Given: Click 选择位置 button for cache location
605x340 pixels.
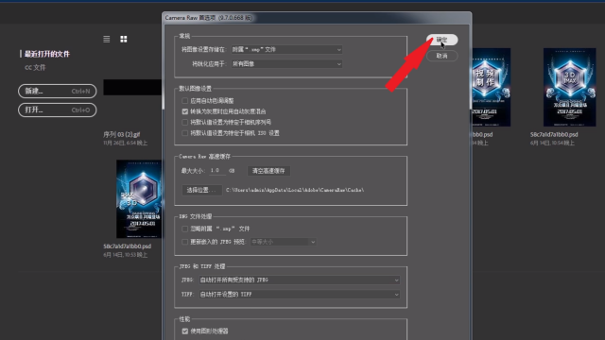Looking at the screenshot, I should click(x=201, y=190).
